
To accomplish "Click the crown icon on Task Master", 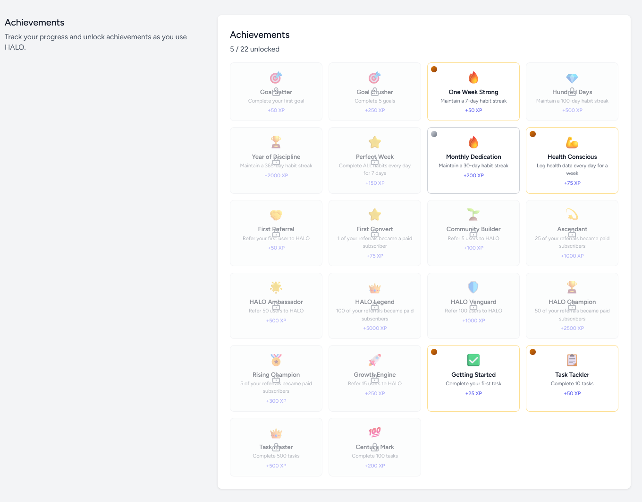I will point(276,433).
